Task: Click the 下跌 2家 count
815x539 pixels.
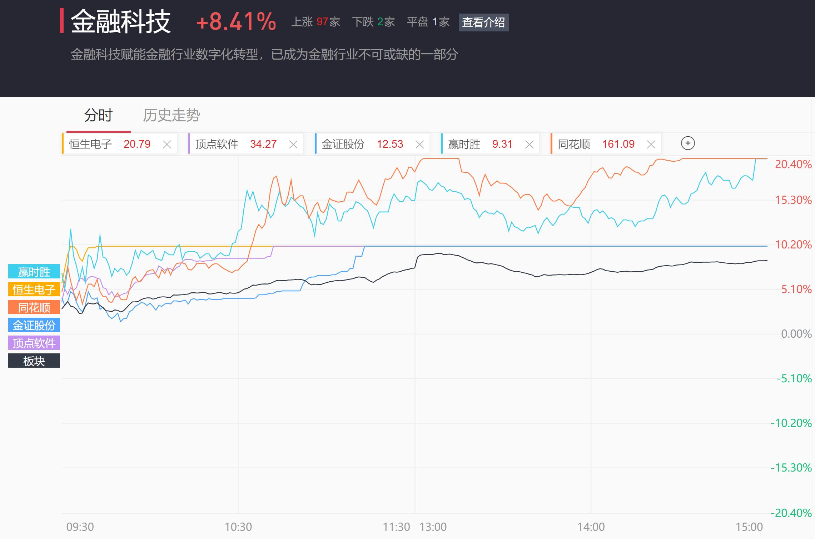Action: (373, 22)
